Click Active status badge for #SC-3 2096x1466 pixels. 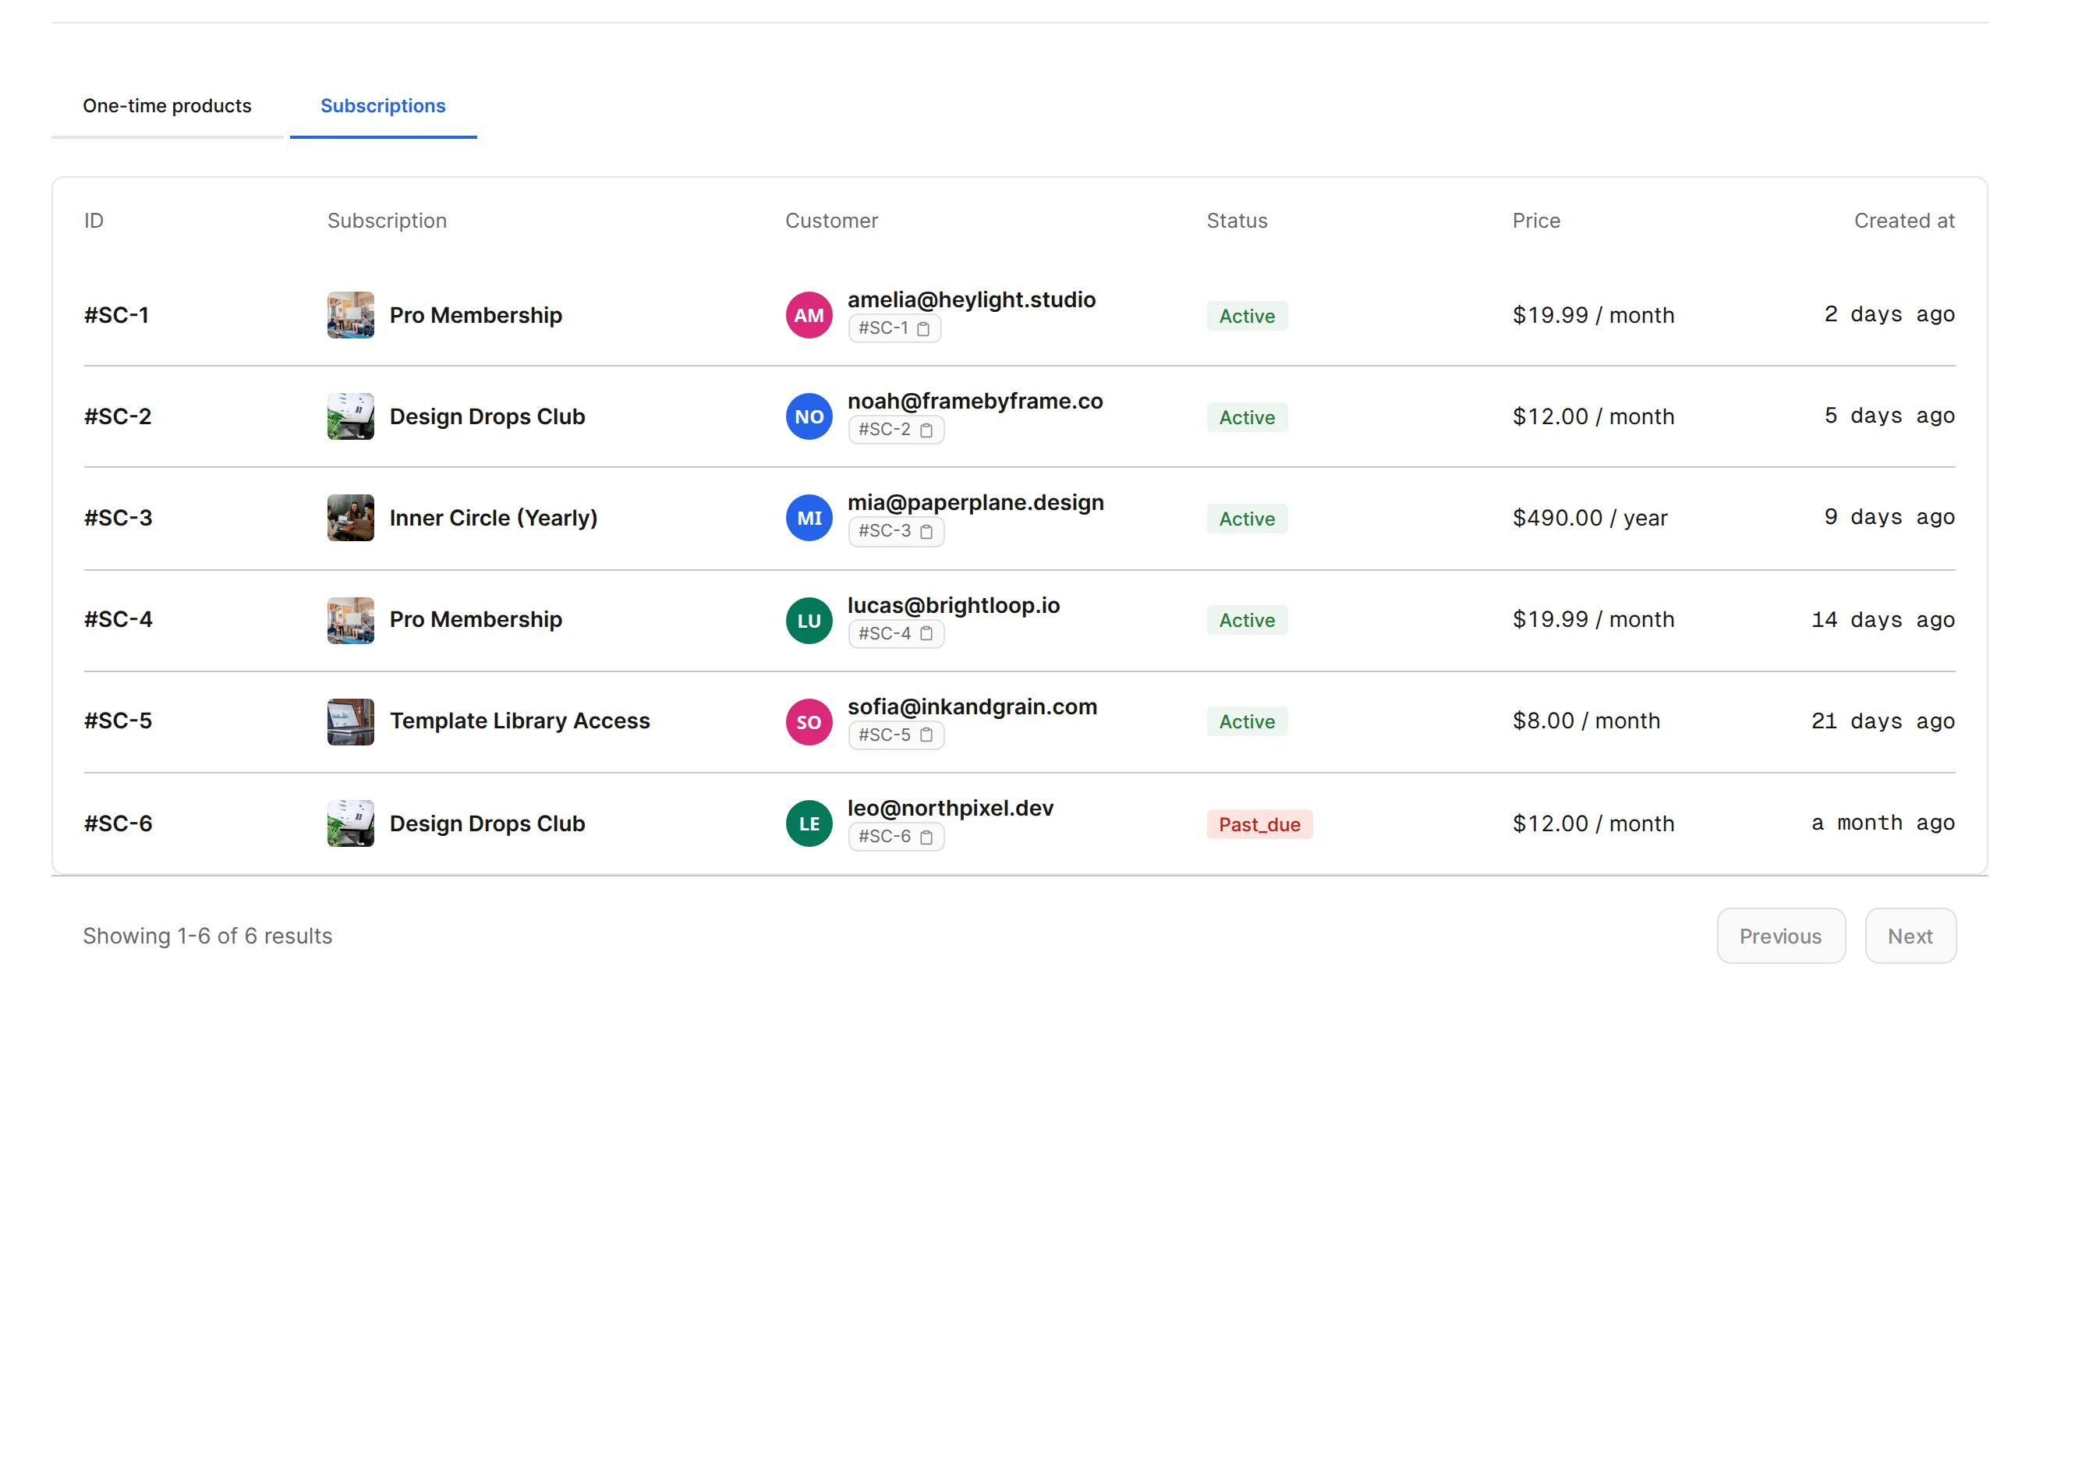(1247, 519)
